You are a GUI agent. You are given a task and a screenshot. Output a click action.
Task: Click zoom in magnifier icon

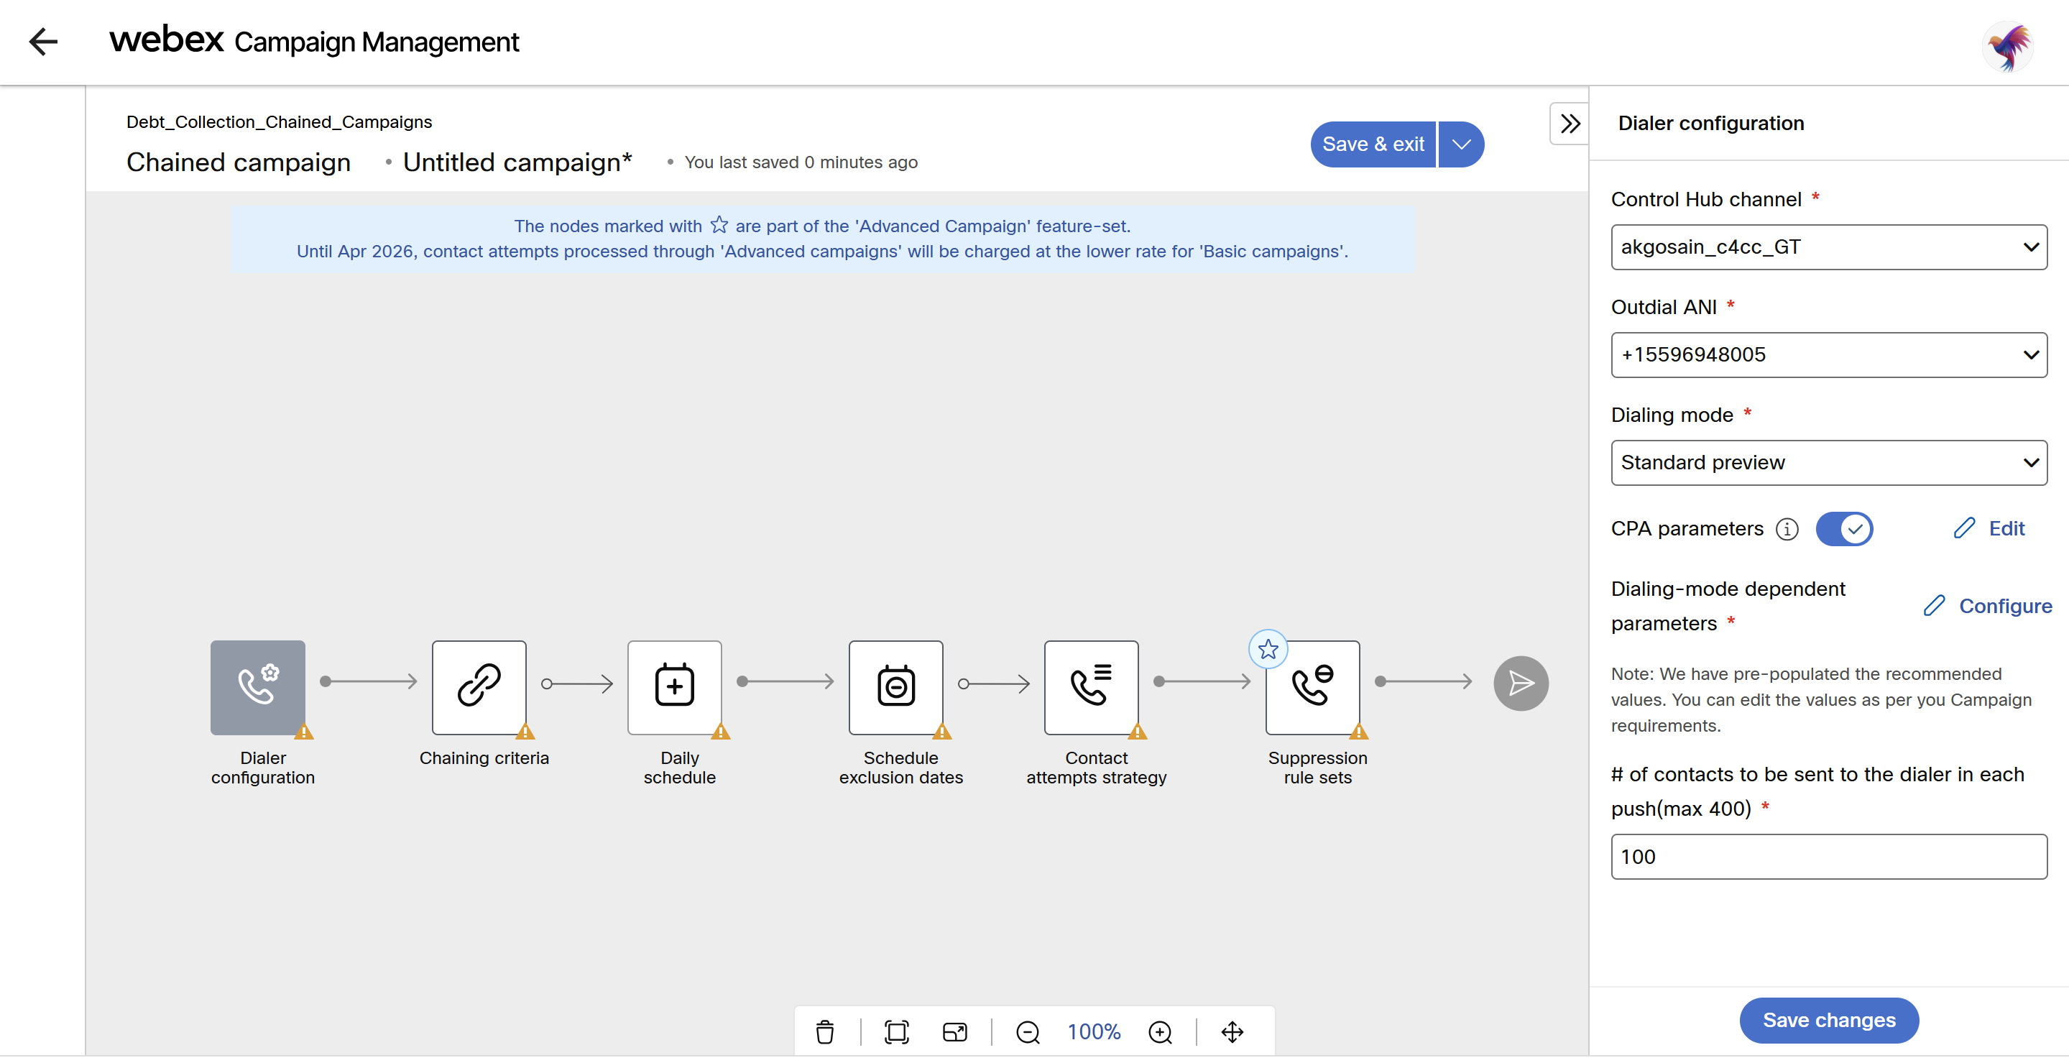1160,1031
